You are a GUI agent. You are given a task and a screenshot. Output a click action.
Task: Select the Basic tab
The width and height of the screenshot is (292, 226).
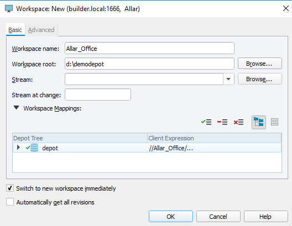pos(15,30)
